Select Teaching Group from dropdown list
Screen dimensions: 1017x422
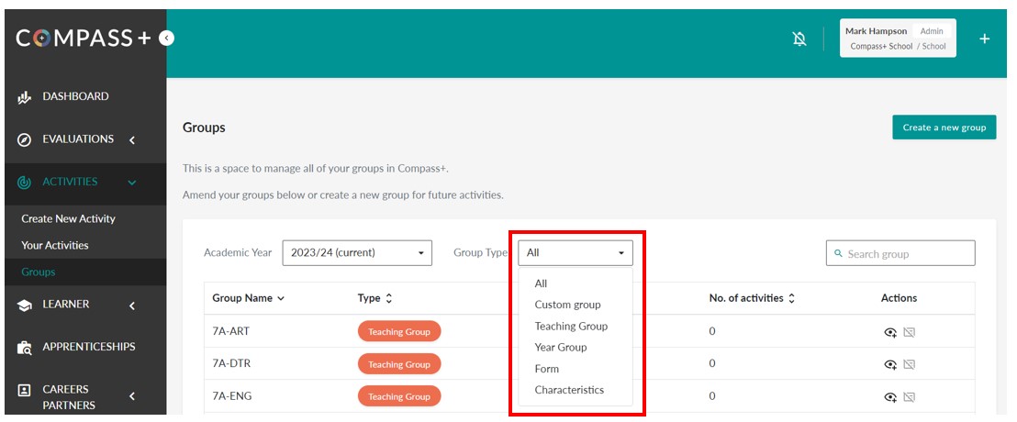coord(571,326)
